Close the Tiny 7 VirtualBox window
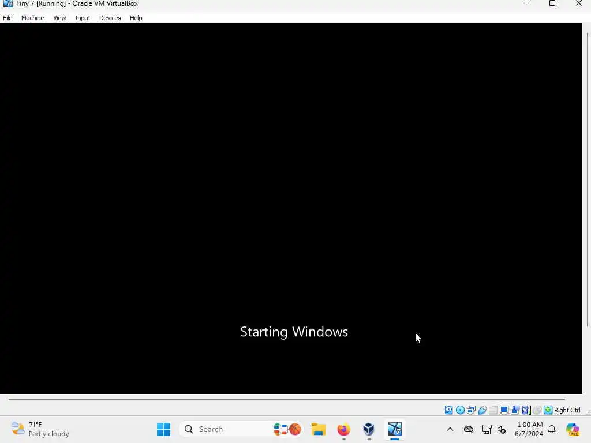The width and height of the screenshot is (591, 443). [578, 3]
